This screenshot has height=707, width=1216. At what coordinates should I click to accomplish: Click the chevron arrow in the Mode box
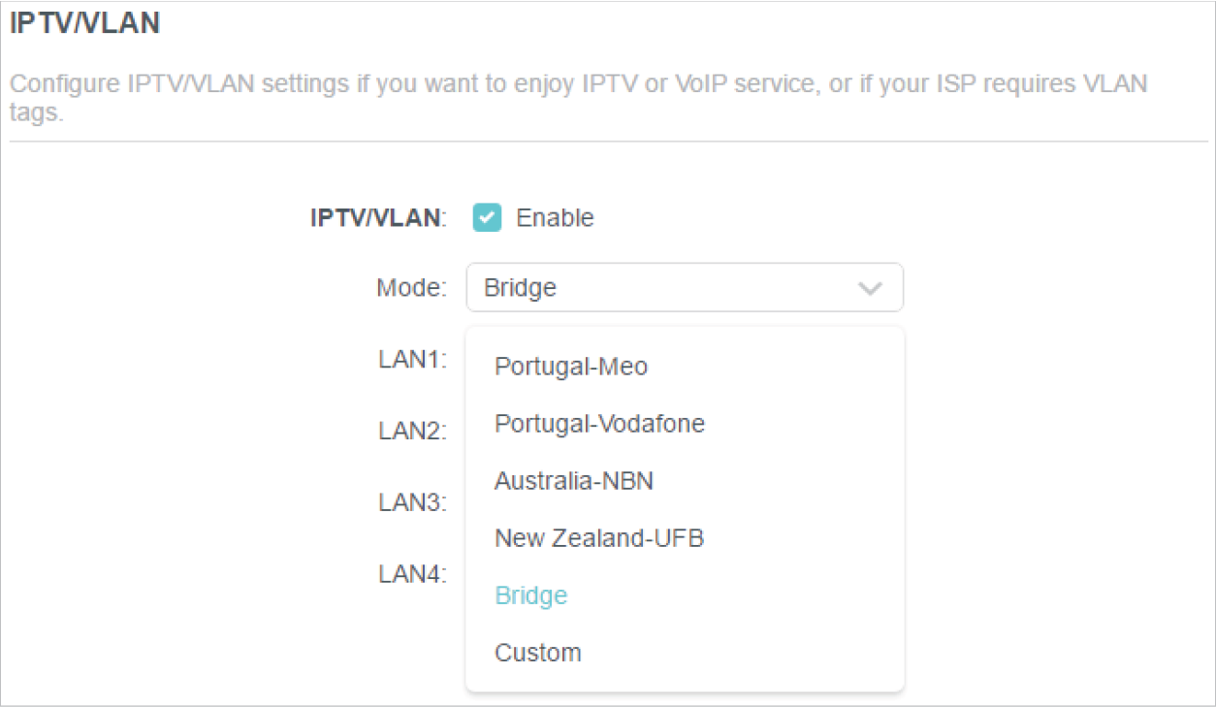tap(870, 288)
